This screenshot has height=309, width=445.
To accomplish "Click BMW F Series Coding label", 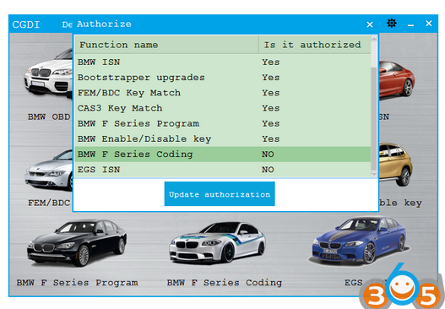I will (x=225, y=283).
